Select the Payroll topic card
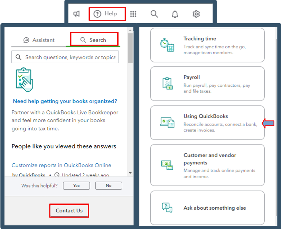Screen dimensions: 282x229 click(207, 84)
